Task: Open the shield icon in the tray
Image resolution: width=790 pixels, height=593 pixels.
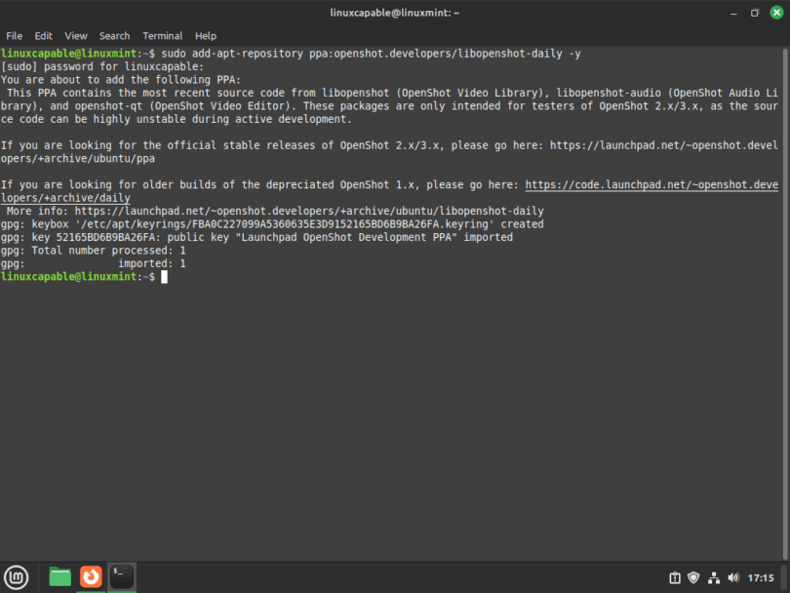Action: coord(694,576)
